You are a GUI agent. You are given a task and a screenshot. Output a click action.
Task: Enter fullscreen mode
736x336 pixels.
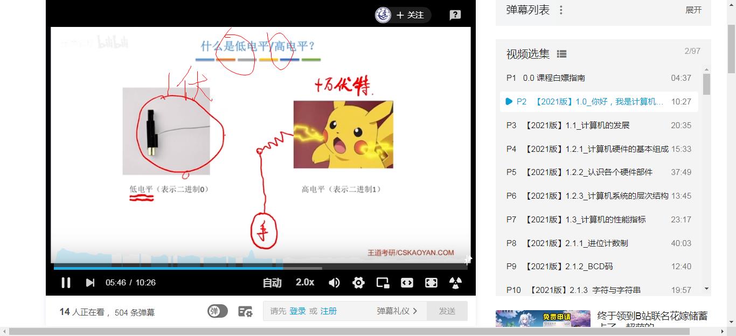point(431,283)
